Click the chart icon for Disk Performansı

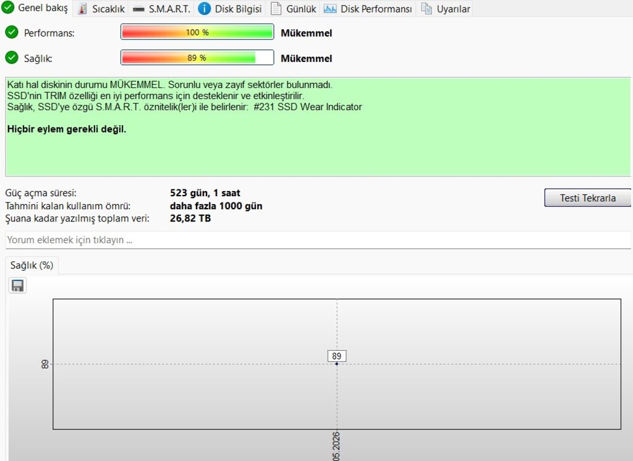pos(330,9)
